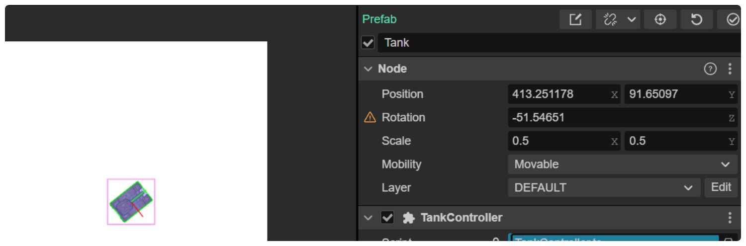Revert prefab with the reset arrow icon
Image resolution: width=746 pixels, height=246 pixels.
[x=697, y=20]
